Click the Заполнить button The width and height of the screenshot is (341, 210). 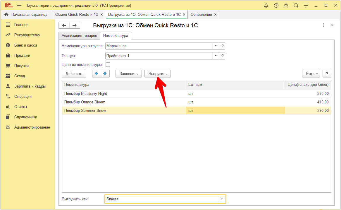click(128, 74)
